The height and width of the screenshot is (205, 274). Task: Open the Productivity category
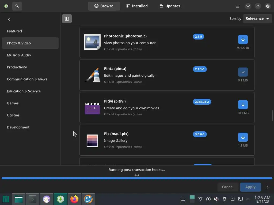(30, 67)
